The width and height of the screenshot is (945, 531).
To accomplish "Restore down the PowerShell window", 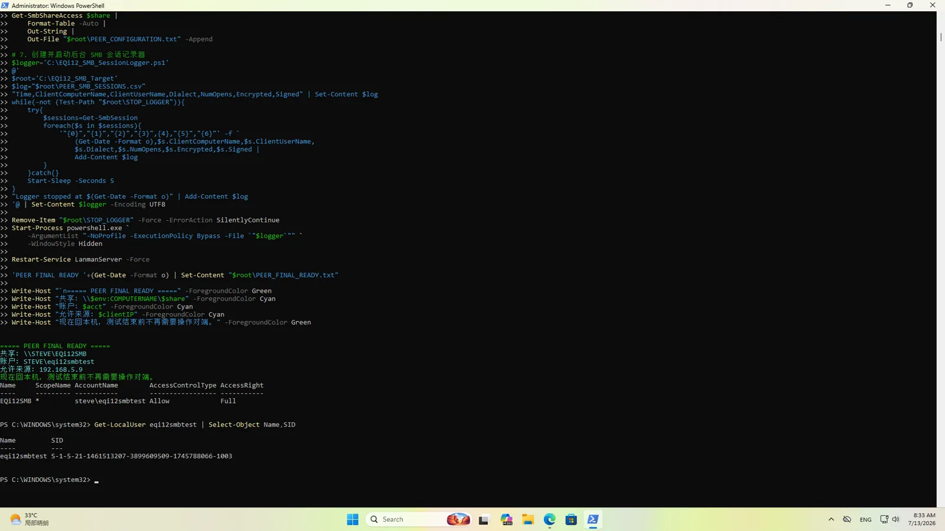I will coord(910,5).
